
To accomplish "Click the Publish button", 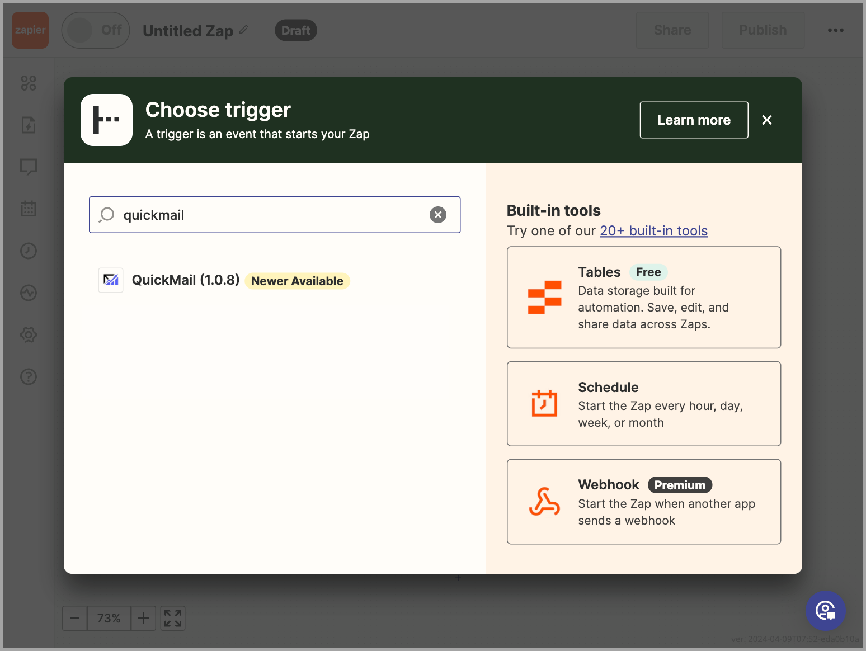I will coord(763,30).
